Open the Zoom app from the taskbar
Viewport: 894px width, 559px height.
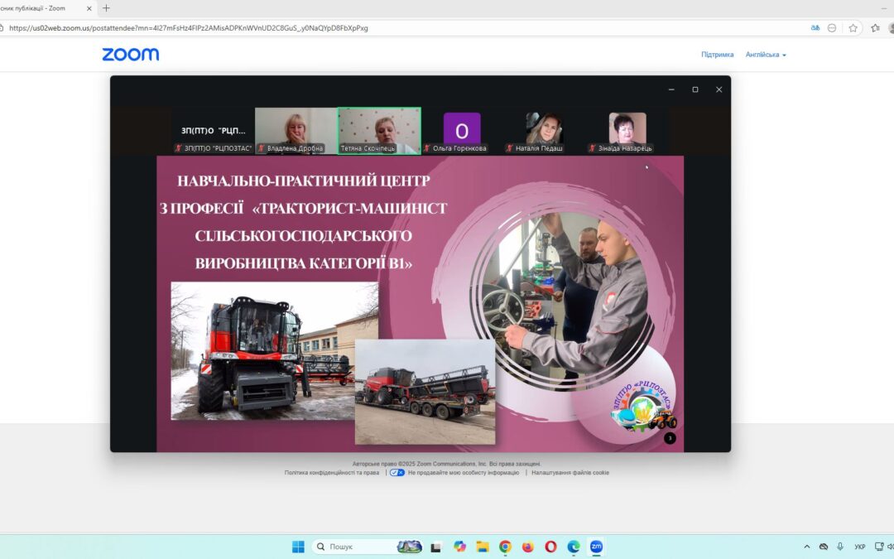(x=595, y=546)
